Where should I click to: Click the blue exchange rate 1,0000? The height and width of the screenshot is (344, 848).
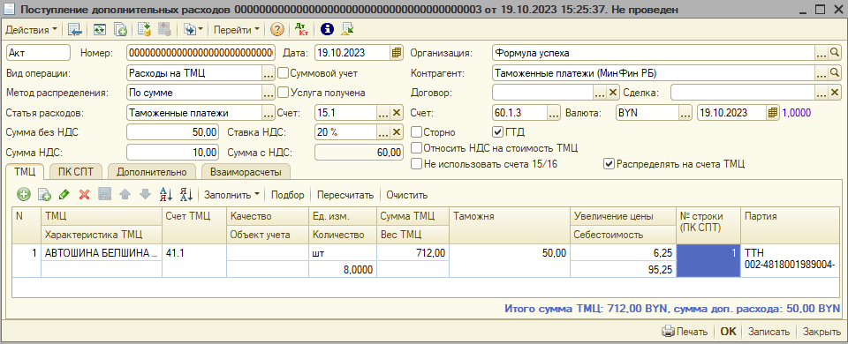point(796,113)
